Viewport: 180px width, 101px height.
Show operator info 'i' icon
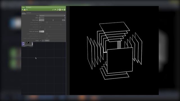pos(27,10)
